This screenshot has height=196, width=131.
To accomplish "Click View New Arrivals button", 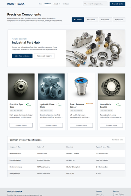I will (x=22, y=56).
